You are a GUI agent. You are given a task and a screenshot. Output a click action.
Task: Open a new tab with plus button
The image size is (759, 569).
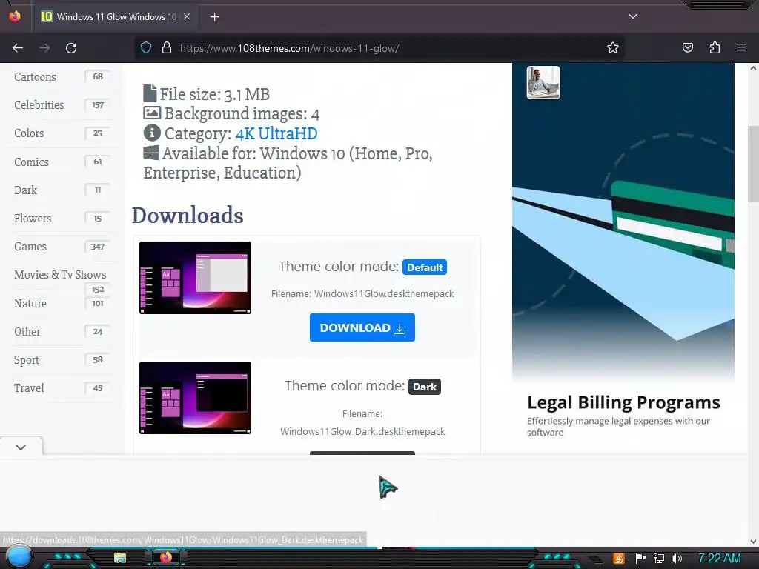pyautogui.click(x=214, y=17)
